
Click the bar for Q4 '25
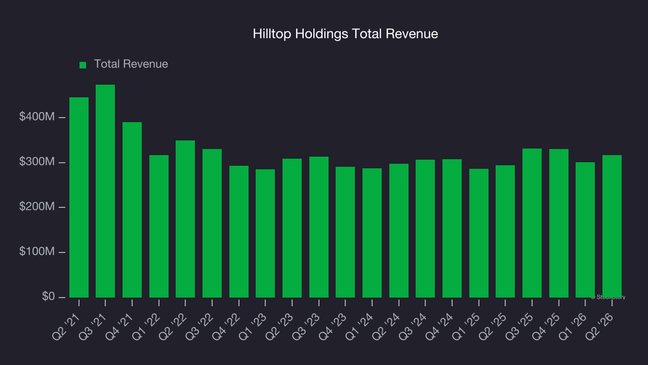click(559, 223)
